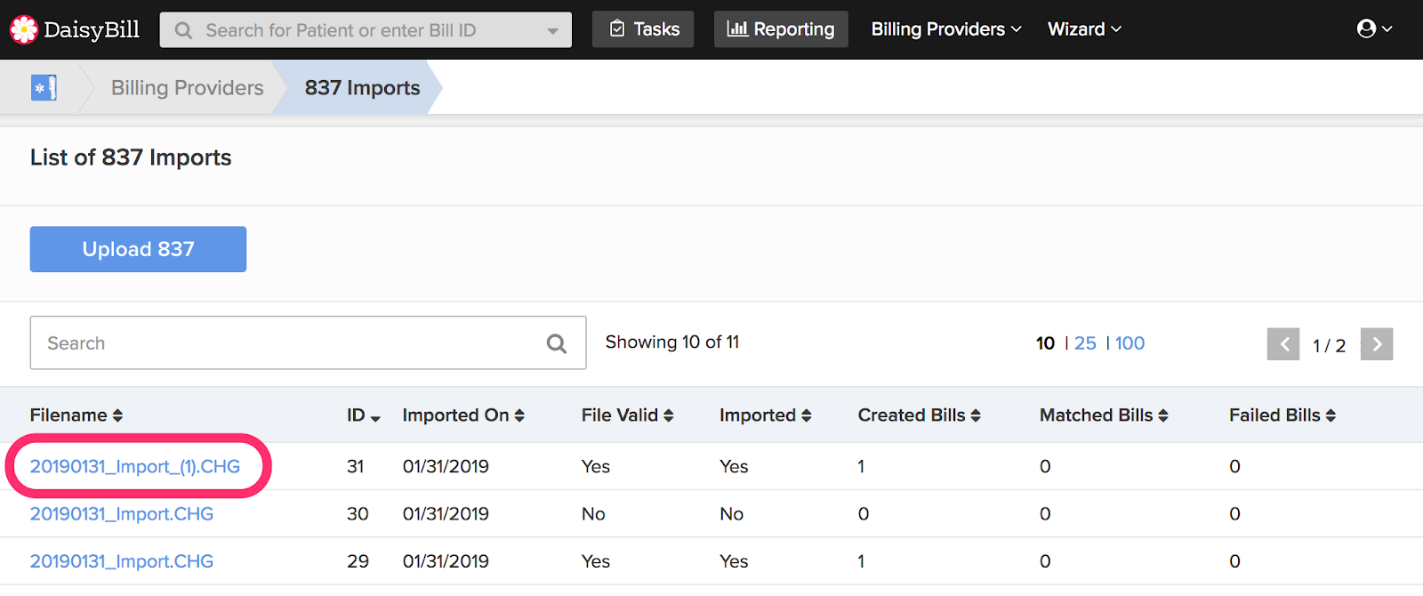Open the home breadcrumb icon

44,87
